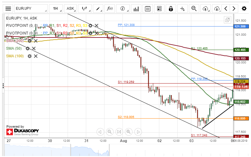Remove the SMA (200) indicator

coord(36,41)
